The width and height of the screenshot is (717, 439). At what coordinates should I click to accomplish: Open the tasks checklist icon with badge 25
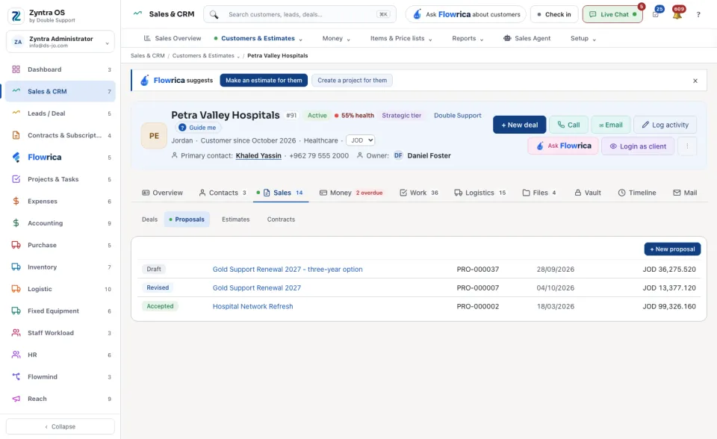pyautogui.click(x=656, y=14)
